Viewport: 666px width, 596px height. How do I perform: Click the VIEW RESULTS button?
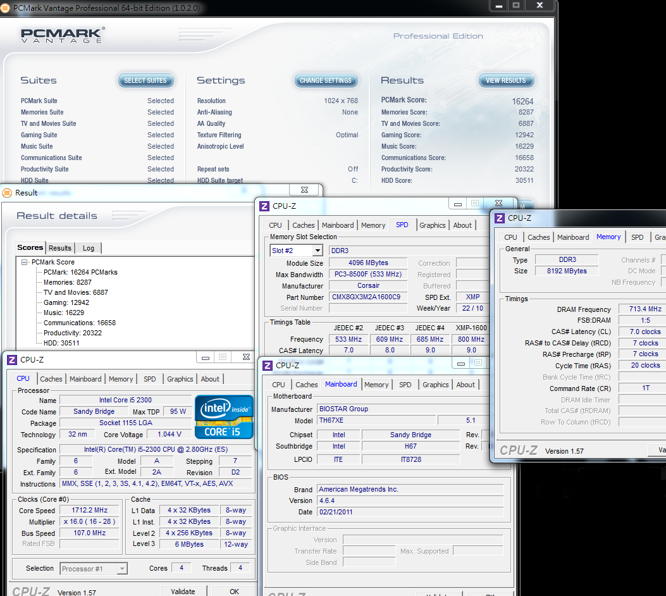[x=506, y=80]
